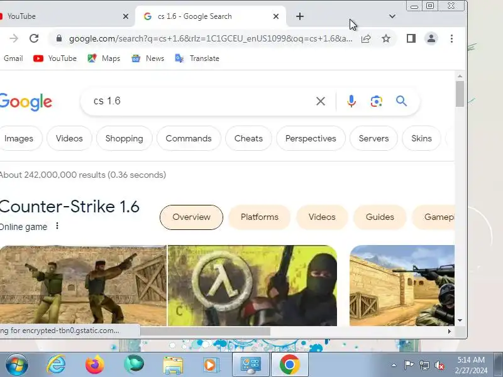Bookmark this page with the star icon

tap(386, 39)
